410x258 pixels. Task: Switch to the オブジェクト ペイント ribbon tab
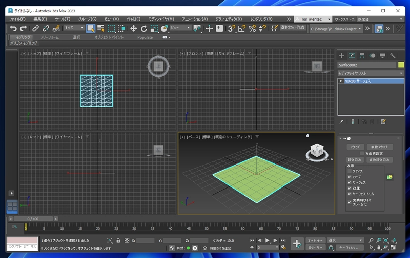tap(109, 37)
